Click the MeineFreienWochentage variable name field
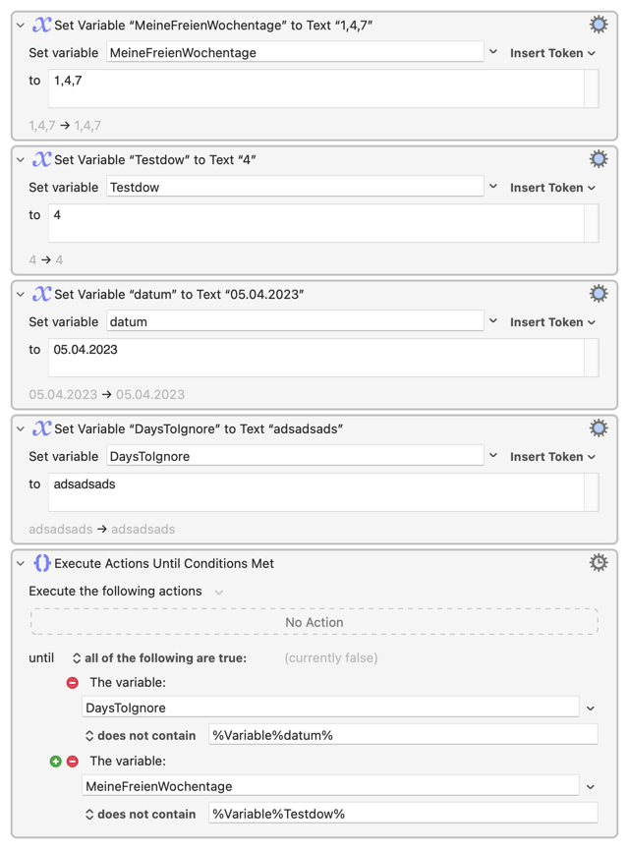The image size is (629, 852). (295, 52)
